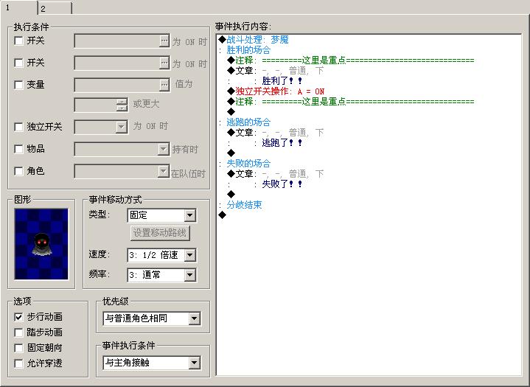
Task: Enable the 踏步动画 option
Action: 18,332
